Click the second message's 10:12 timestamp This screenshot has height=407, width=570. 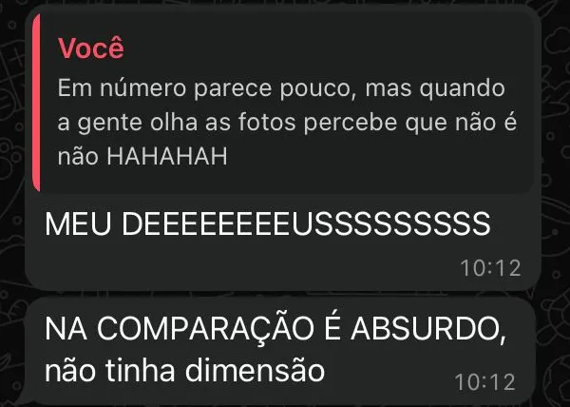(x=484, y=382)
